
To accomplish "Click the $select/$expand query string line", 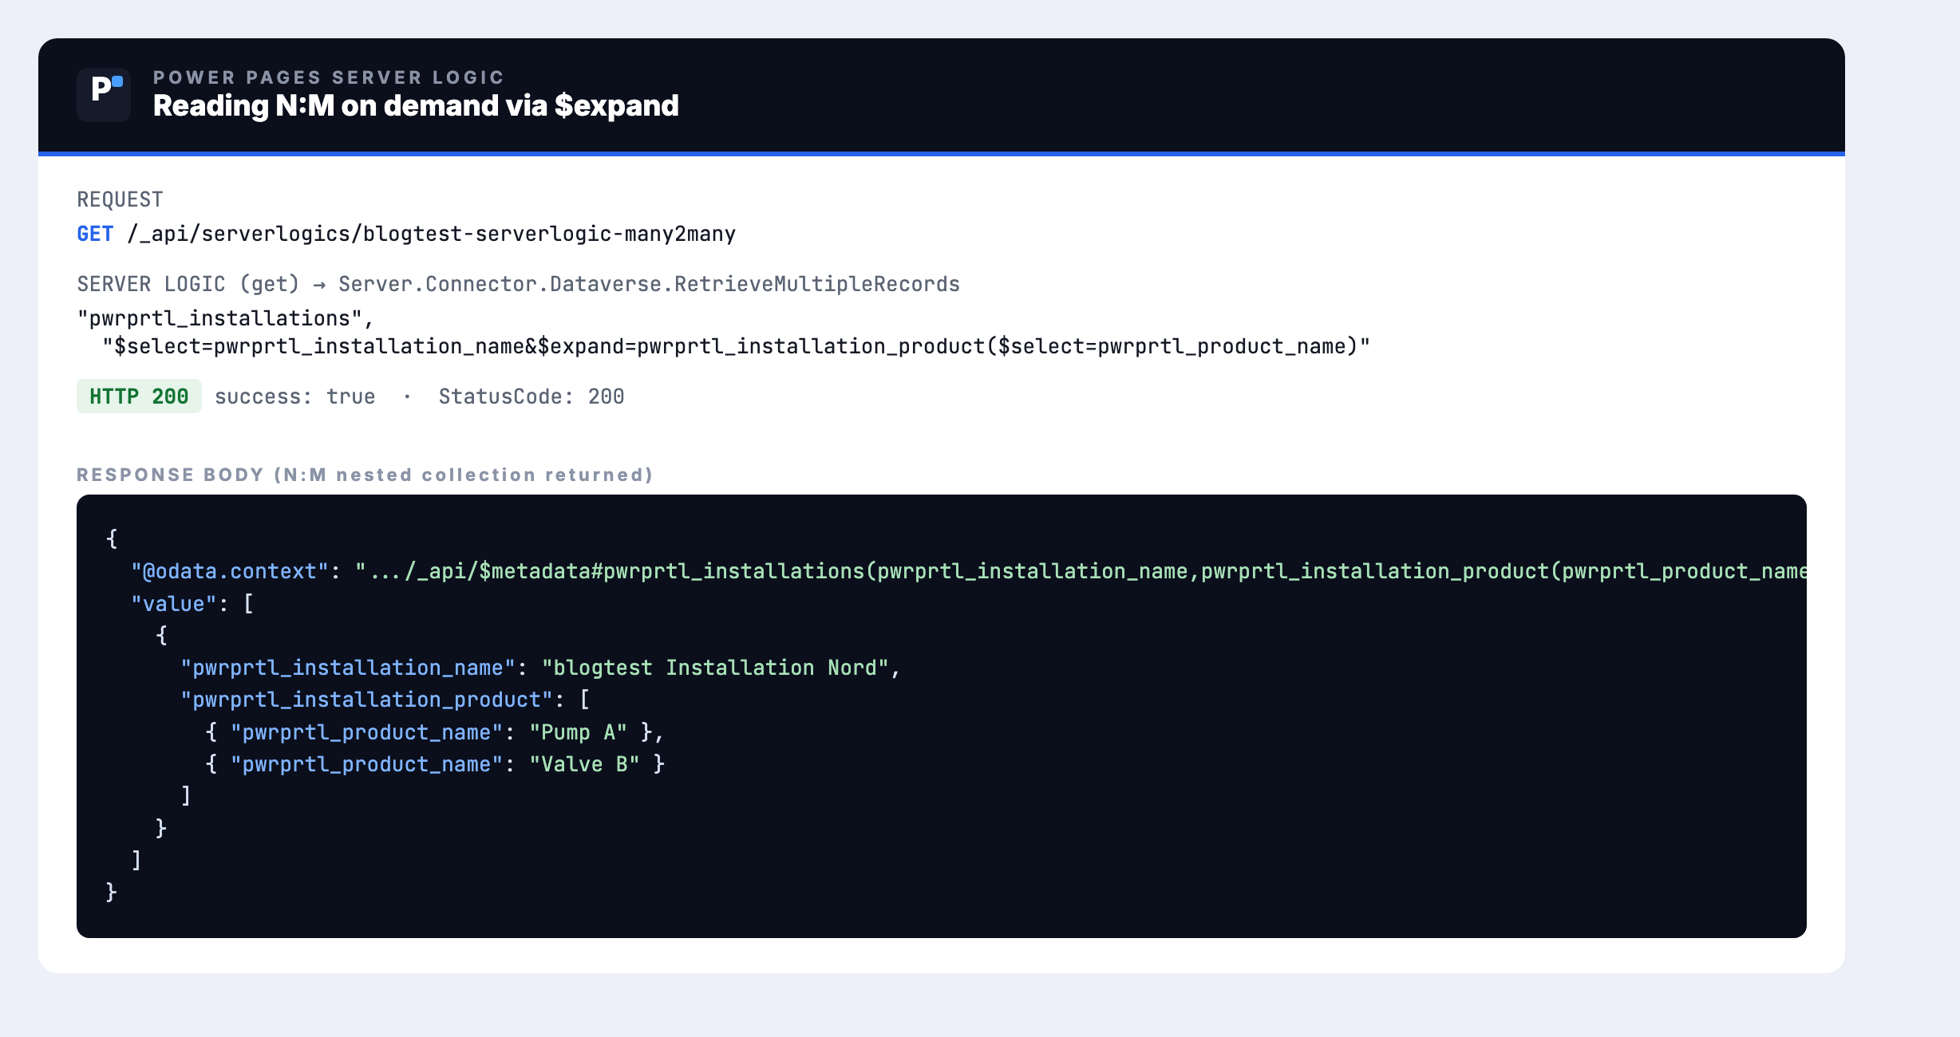I will click(736, 346).
